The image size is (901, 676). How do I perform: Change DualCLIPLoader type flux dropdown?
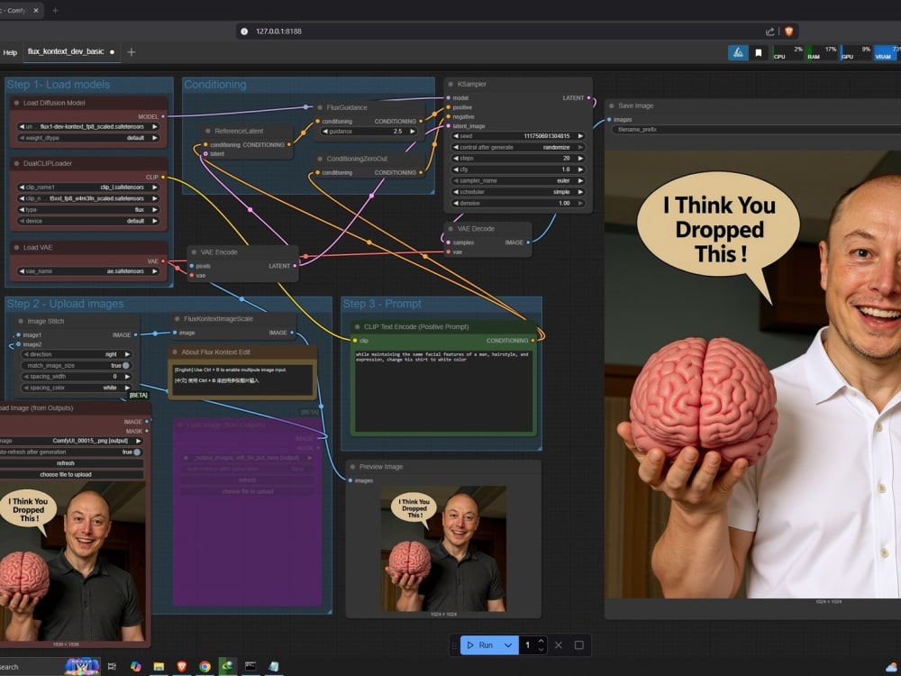click(88, 210)
